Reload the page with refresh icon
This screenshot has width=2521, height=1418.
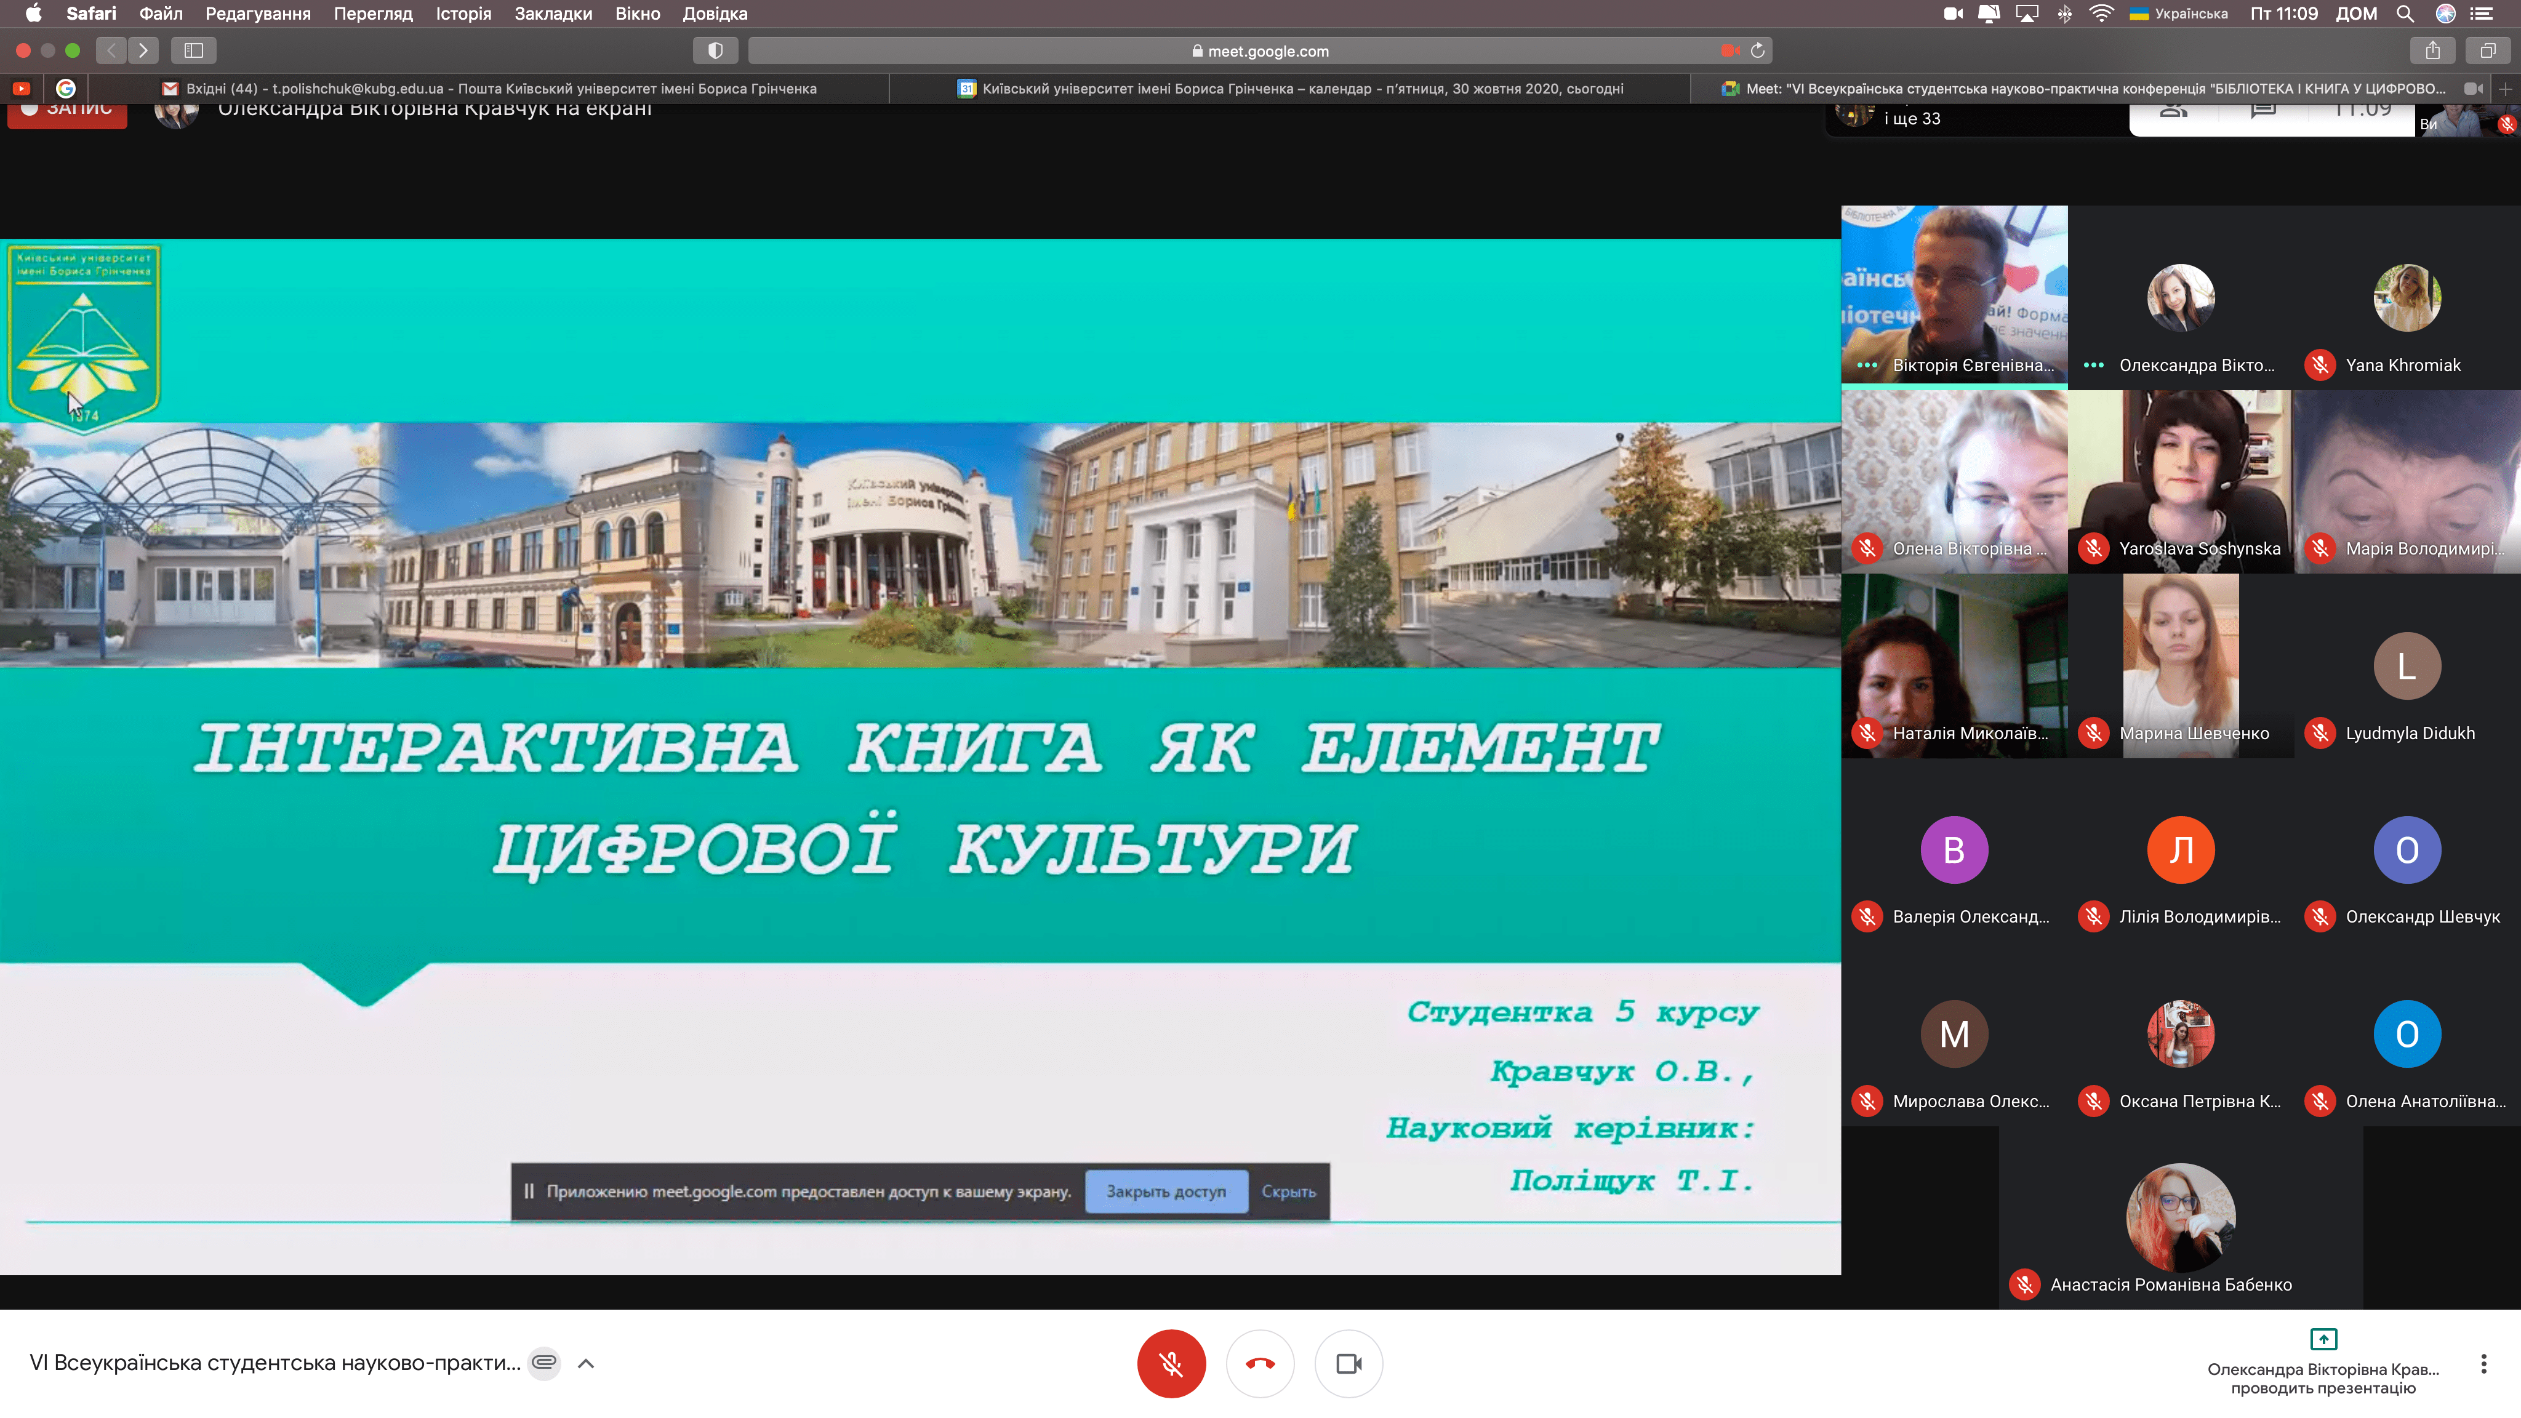[1758, 51]
